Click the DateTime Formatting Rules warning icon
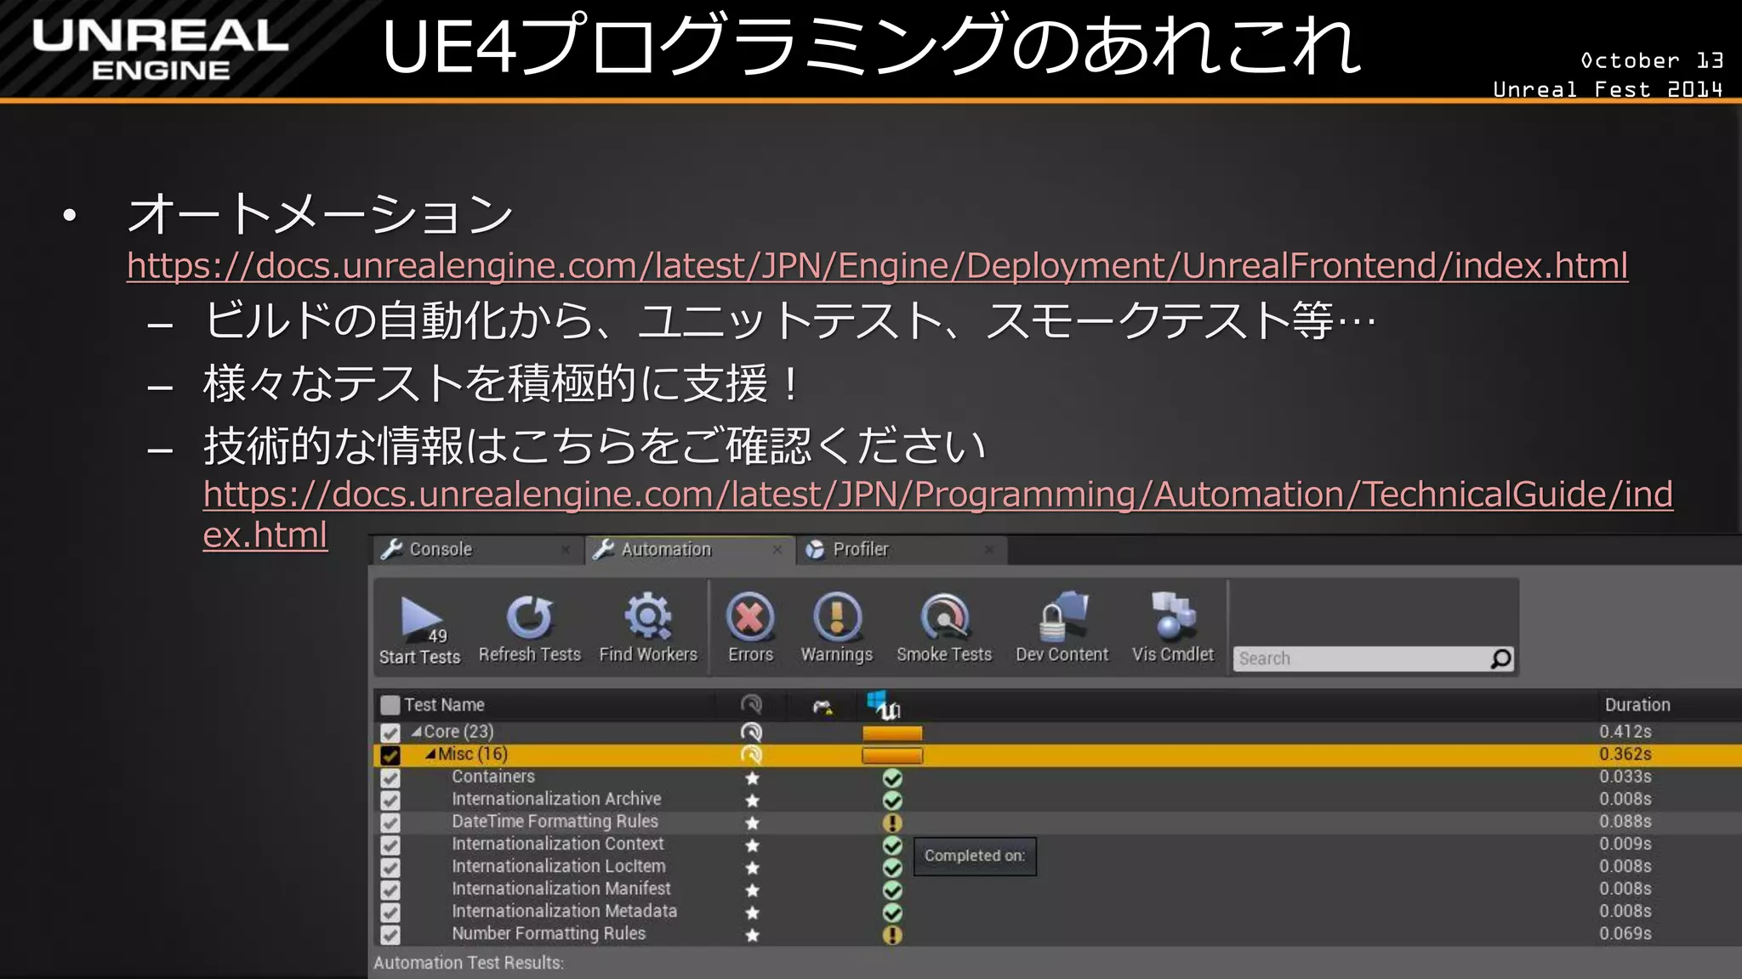This screenshot has width=1742, height=979. point(892,823)
